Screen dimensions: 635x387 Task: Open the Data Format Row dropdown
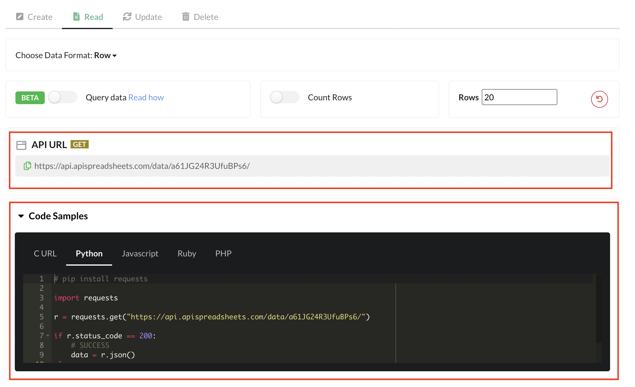[106, 55]
